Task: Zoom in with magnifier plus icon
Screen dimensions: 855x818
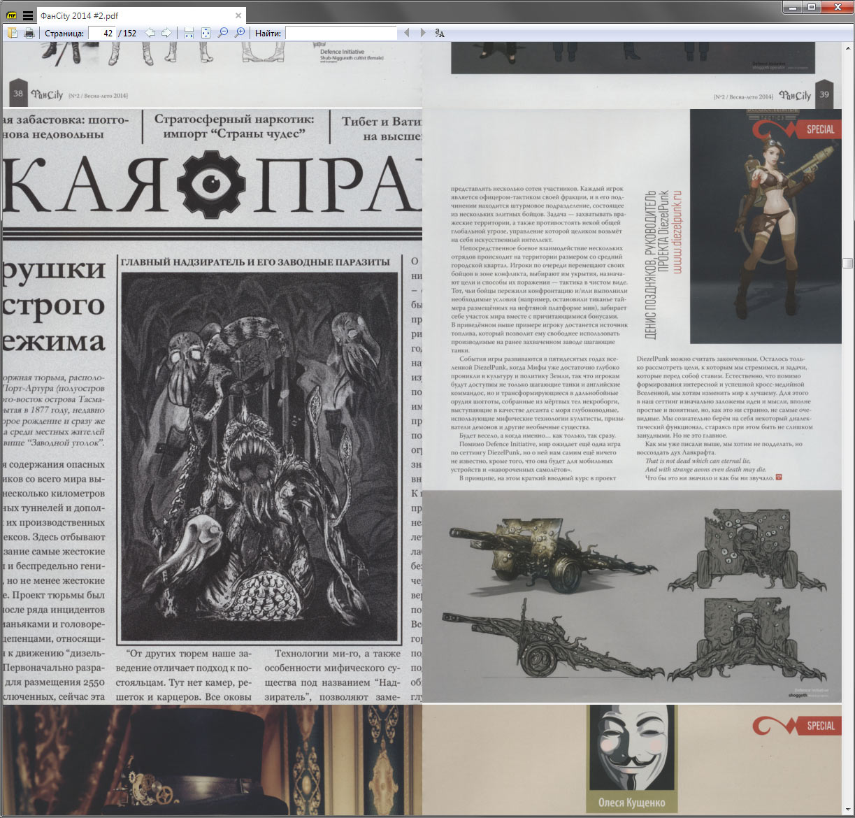Action: point(240,33)
